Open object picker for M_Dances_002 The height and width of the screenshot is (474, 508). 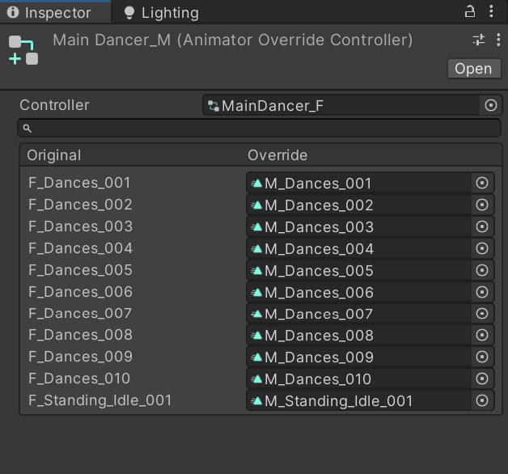482,205
